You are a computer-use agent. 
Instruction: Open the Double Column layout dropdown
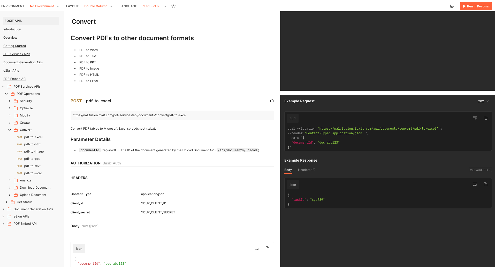click(x=98, y=6)
